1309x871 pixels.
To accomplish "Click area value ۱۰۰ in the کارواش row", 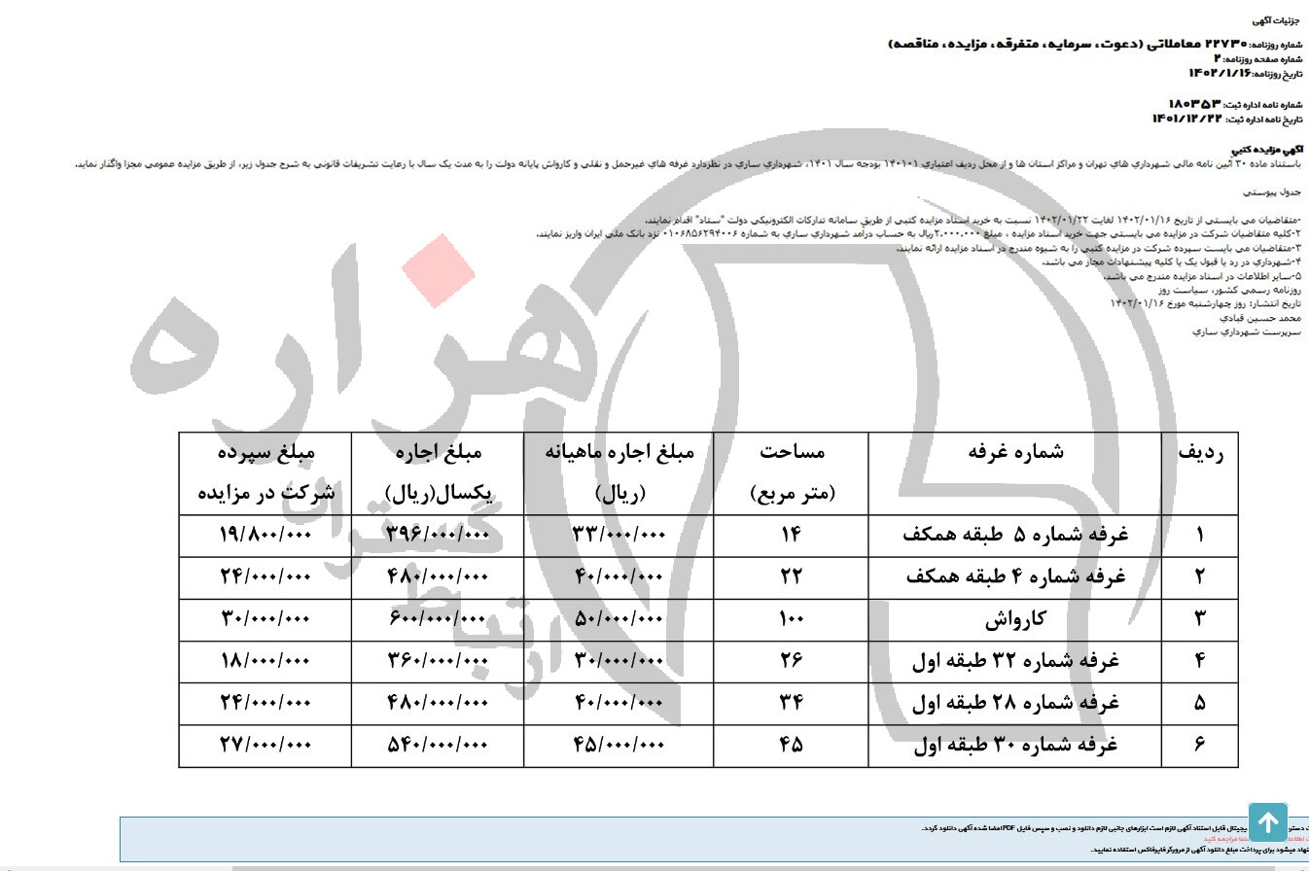I will point(792,619).
